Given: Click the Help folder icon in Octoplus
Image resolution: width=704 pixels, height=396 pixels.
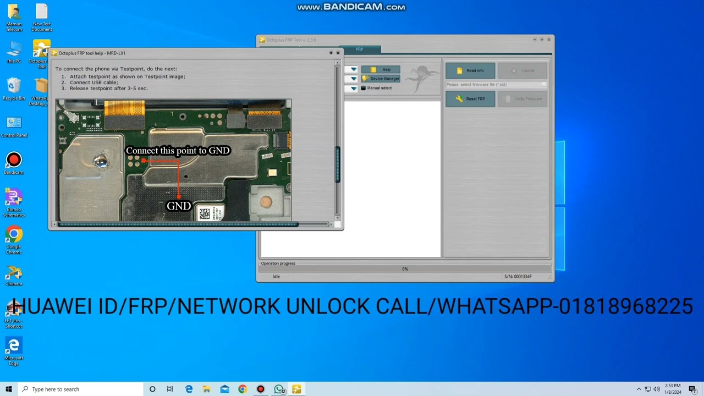Looking at the screenshot, I should pyautogui.click(x=373, y=69).
